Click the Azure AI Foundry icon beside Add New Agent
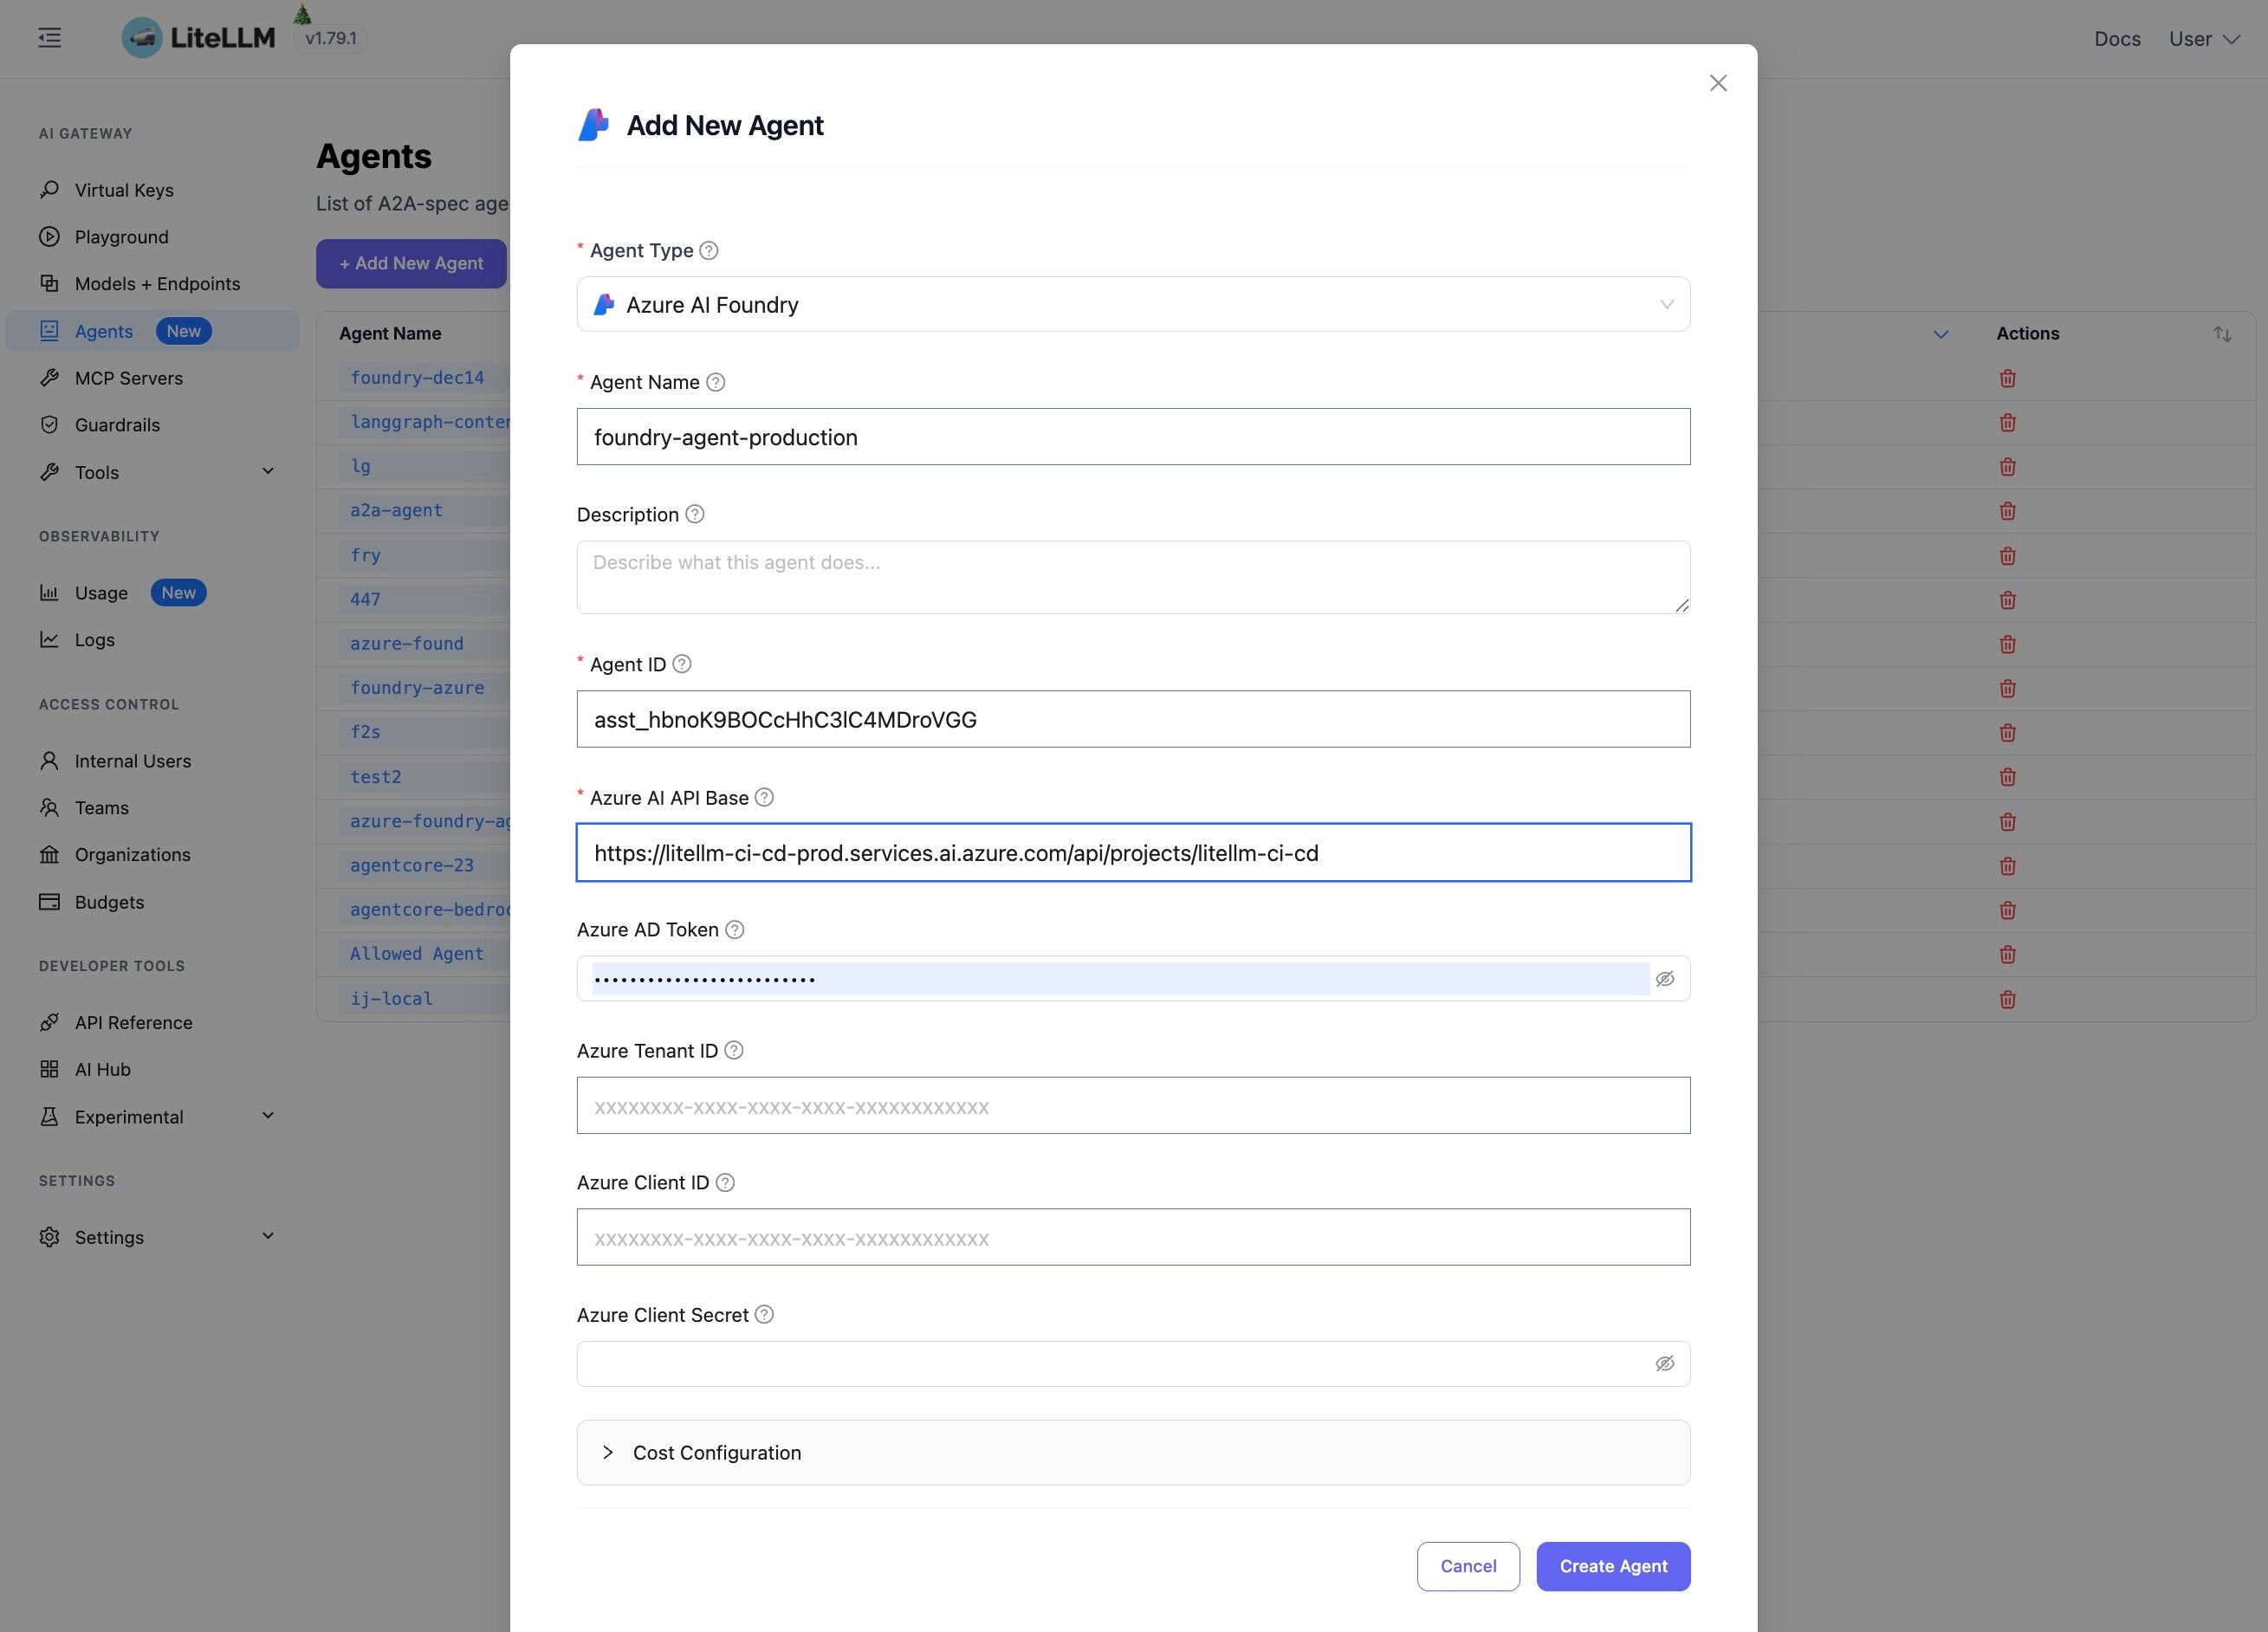 (594, 124)
